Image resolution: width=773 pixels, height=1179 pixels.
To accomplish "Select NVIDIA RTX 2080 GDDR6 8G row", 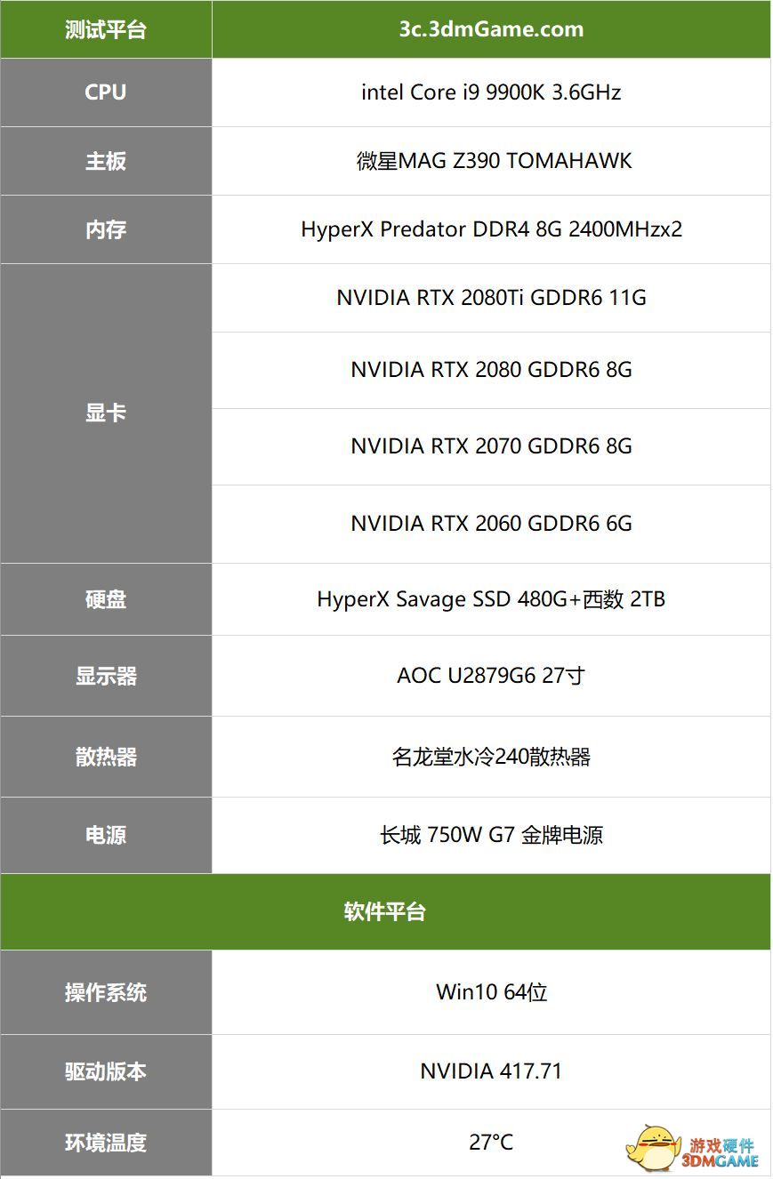I will tap(491, 370).
